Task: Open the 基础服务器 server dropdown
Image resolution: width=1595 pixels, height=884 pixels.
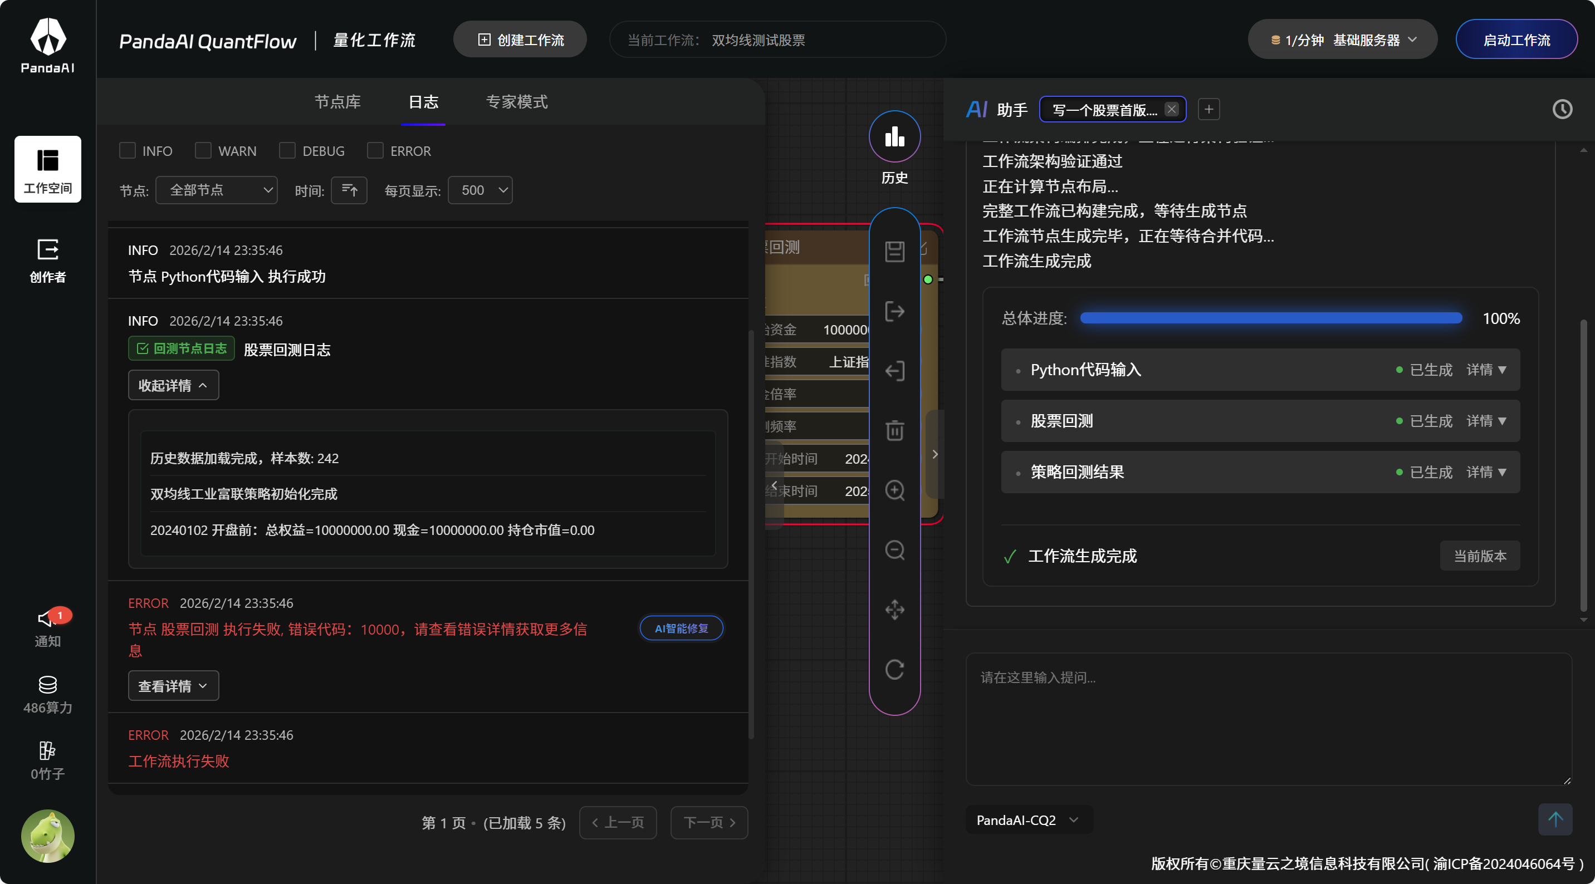Action: pyautogui.click(x=1342, y=40)
